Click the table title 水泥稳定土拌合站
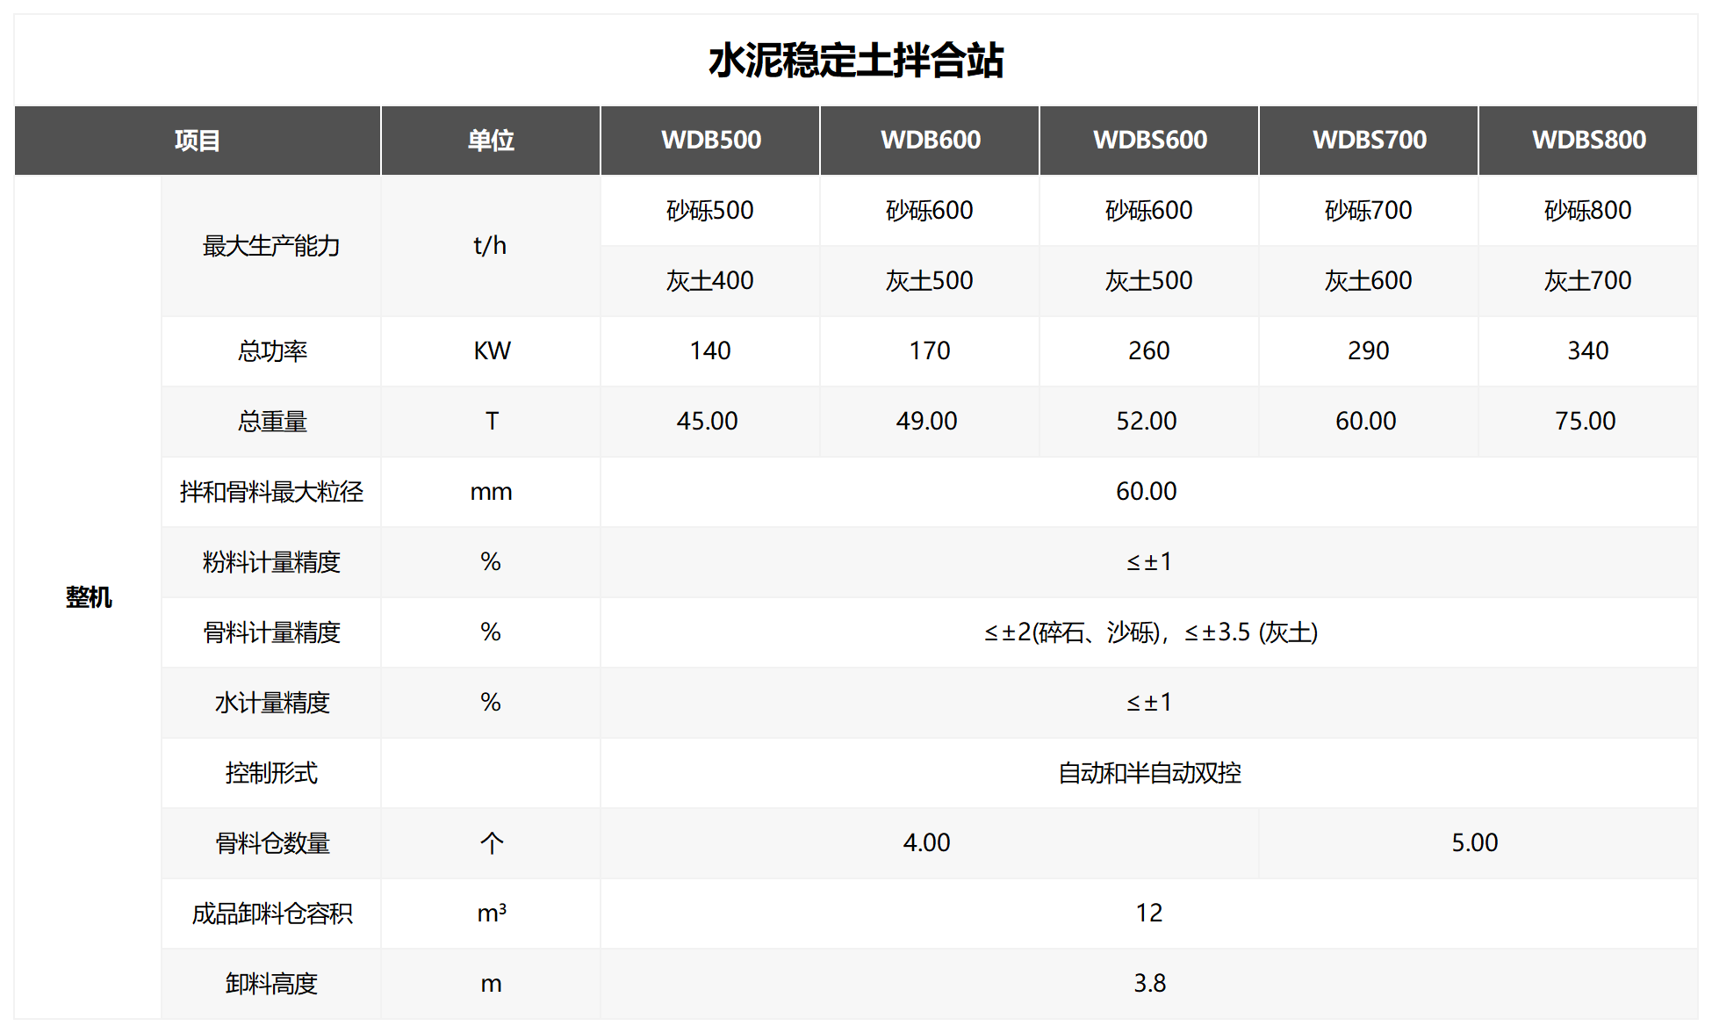Image resolution: width=1712 pixels, height=1033 pixels. [x=856, y=62]
